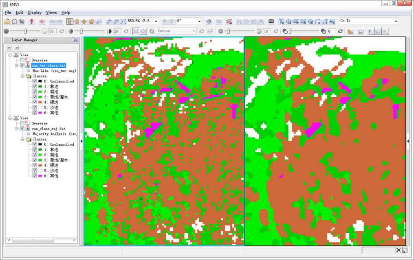This screenshot has height=260, width=414.
Task: Open the Display menu
Action: [35, 12]
